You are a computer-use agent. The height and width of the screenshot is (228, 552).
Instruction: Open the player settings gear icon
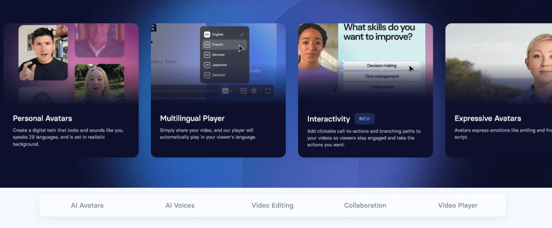tap(254, 91)
